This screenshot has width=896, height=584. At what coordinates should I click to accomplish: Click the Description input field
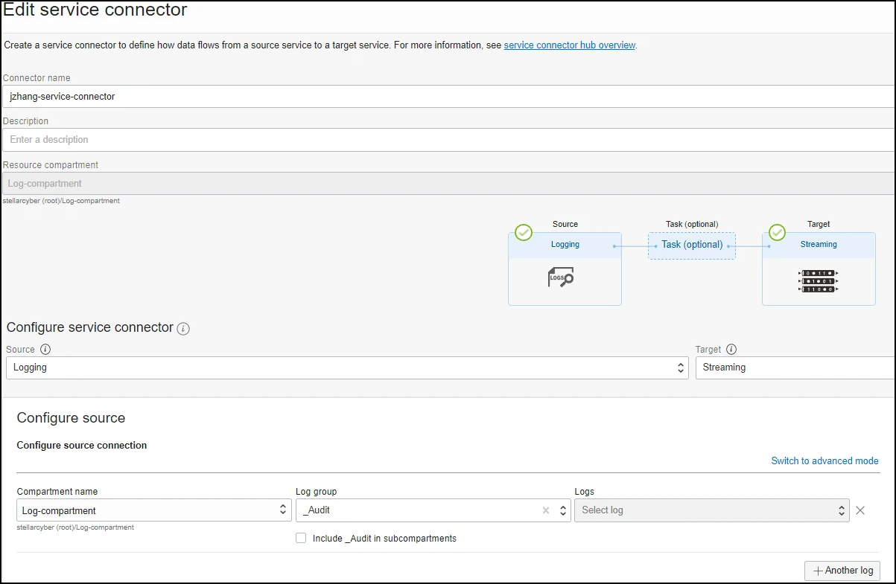pos(447,140)
